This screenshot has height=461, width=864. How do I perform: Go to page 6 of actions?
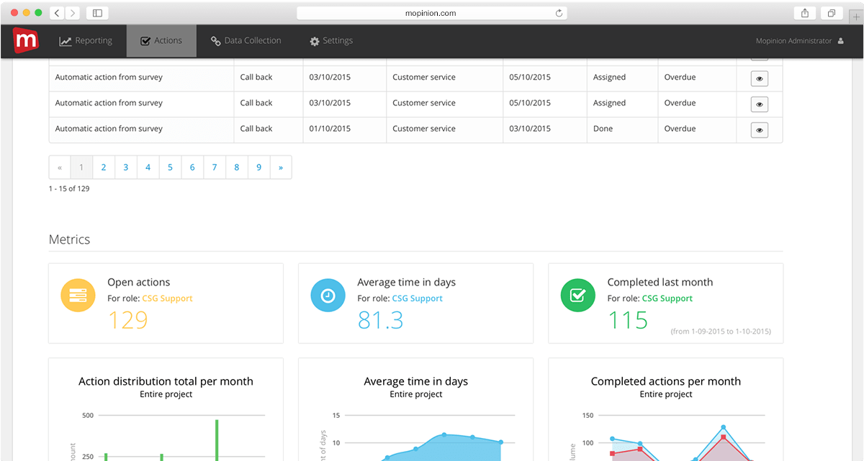coord(192,168)
